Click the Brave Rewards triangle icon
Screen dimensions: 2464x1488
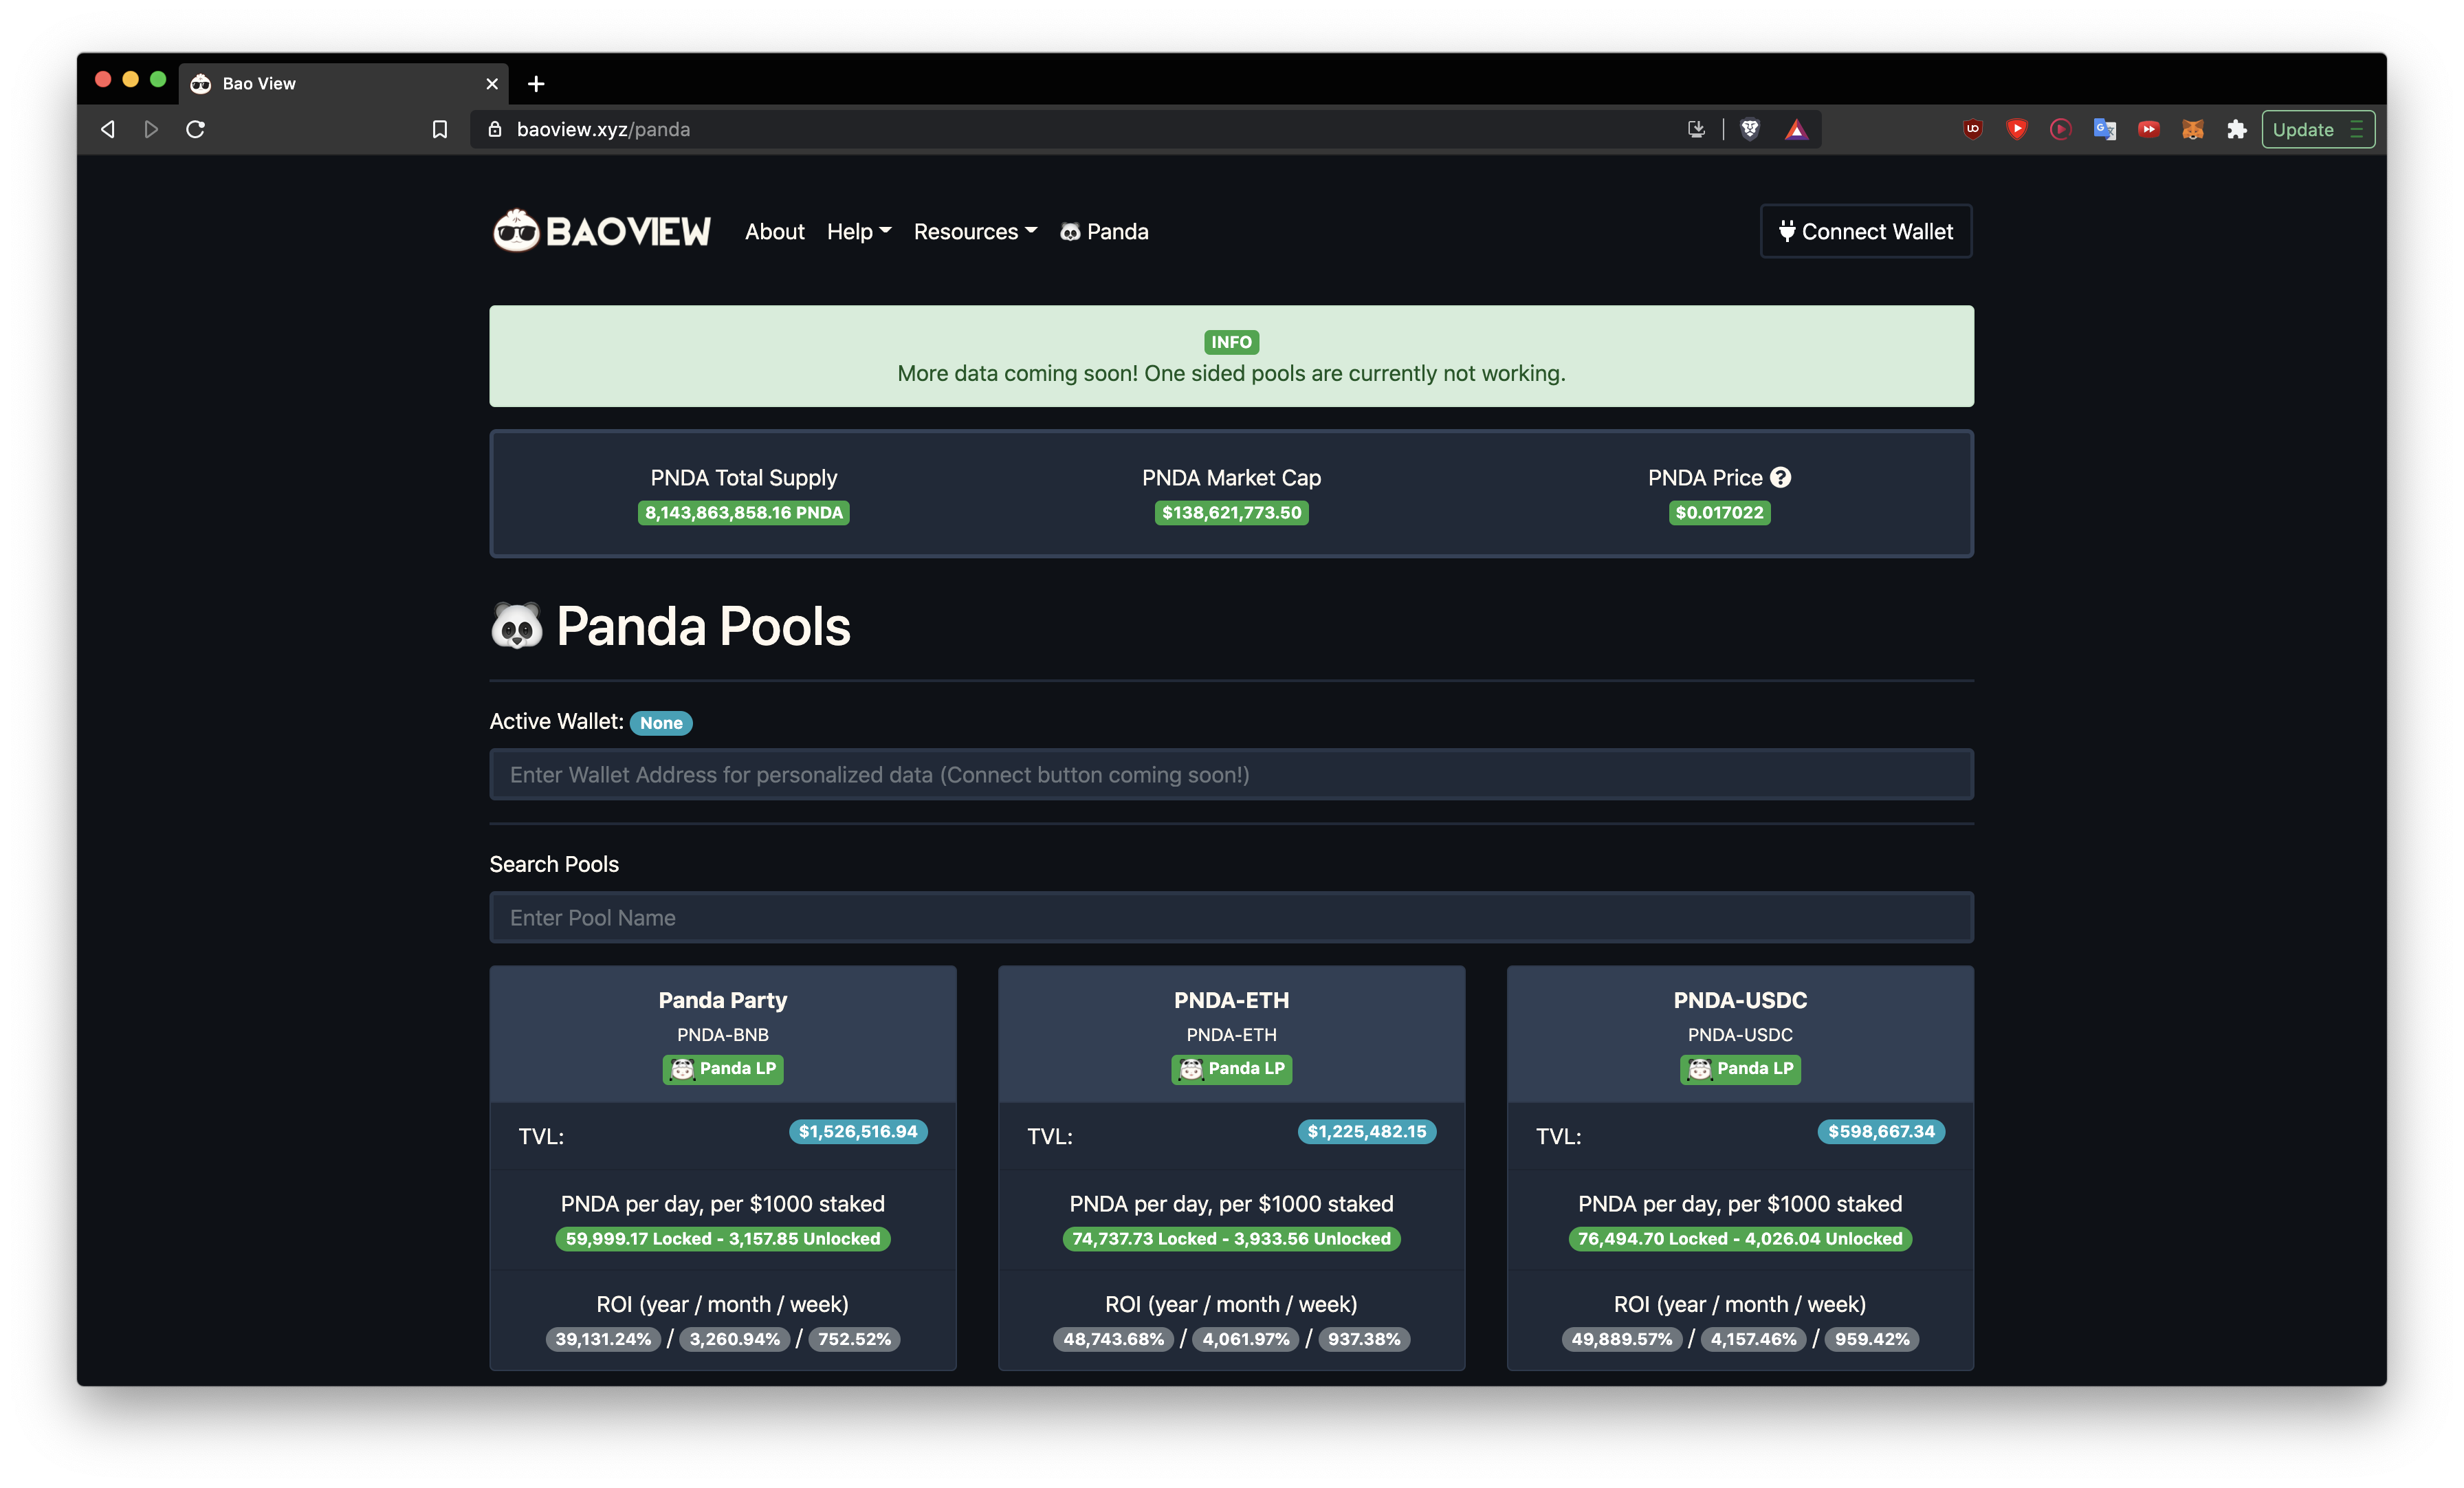[x=1796, y=129]
